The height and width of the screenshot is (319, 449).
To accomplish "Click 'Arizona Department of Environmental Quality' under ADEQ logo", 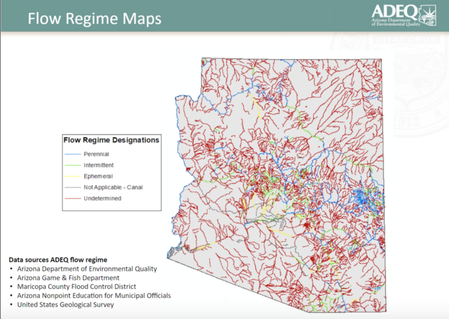I will tap(396, 22).
